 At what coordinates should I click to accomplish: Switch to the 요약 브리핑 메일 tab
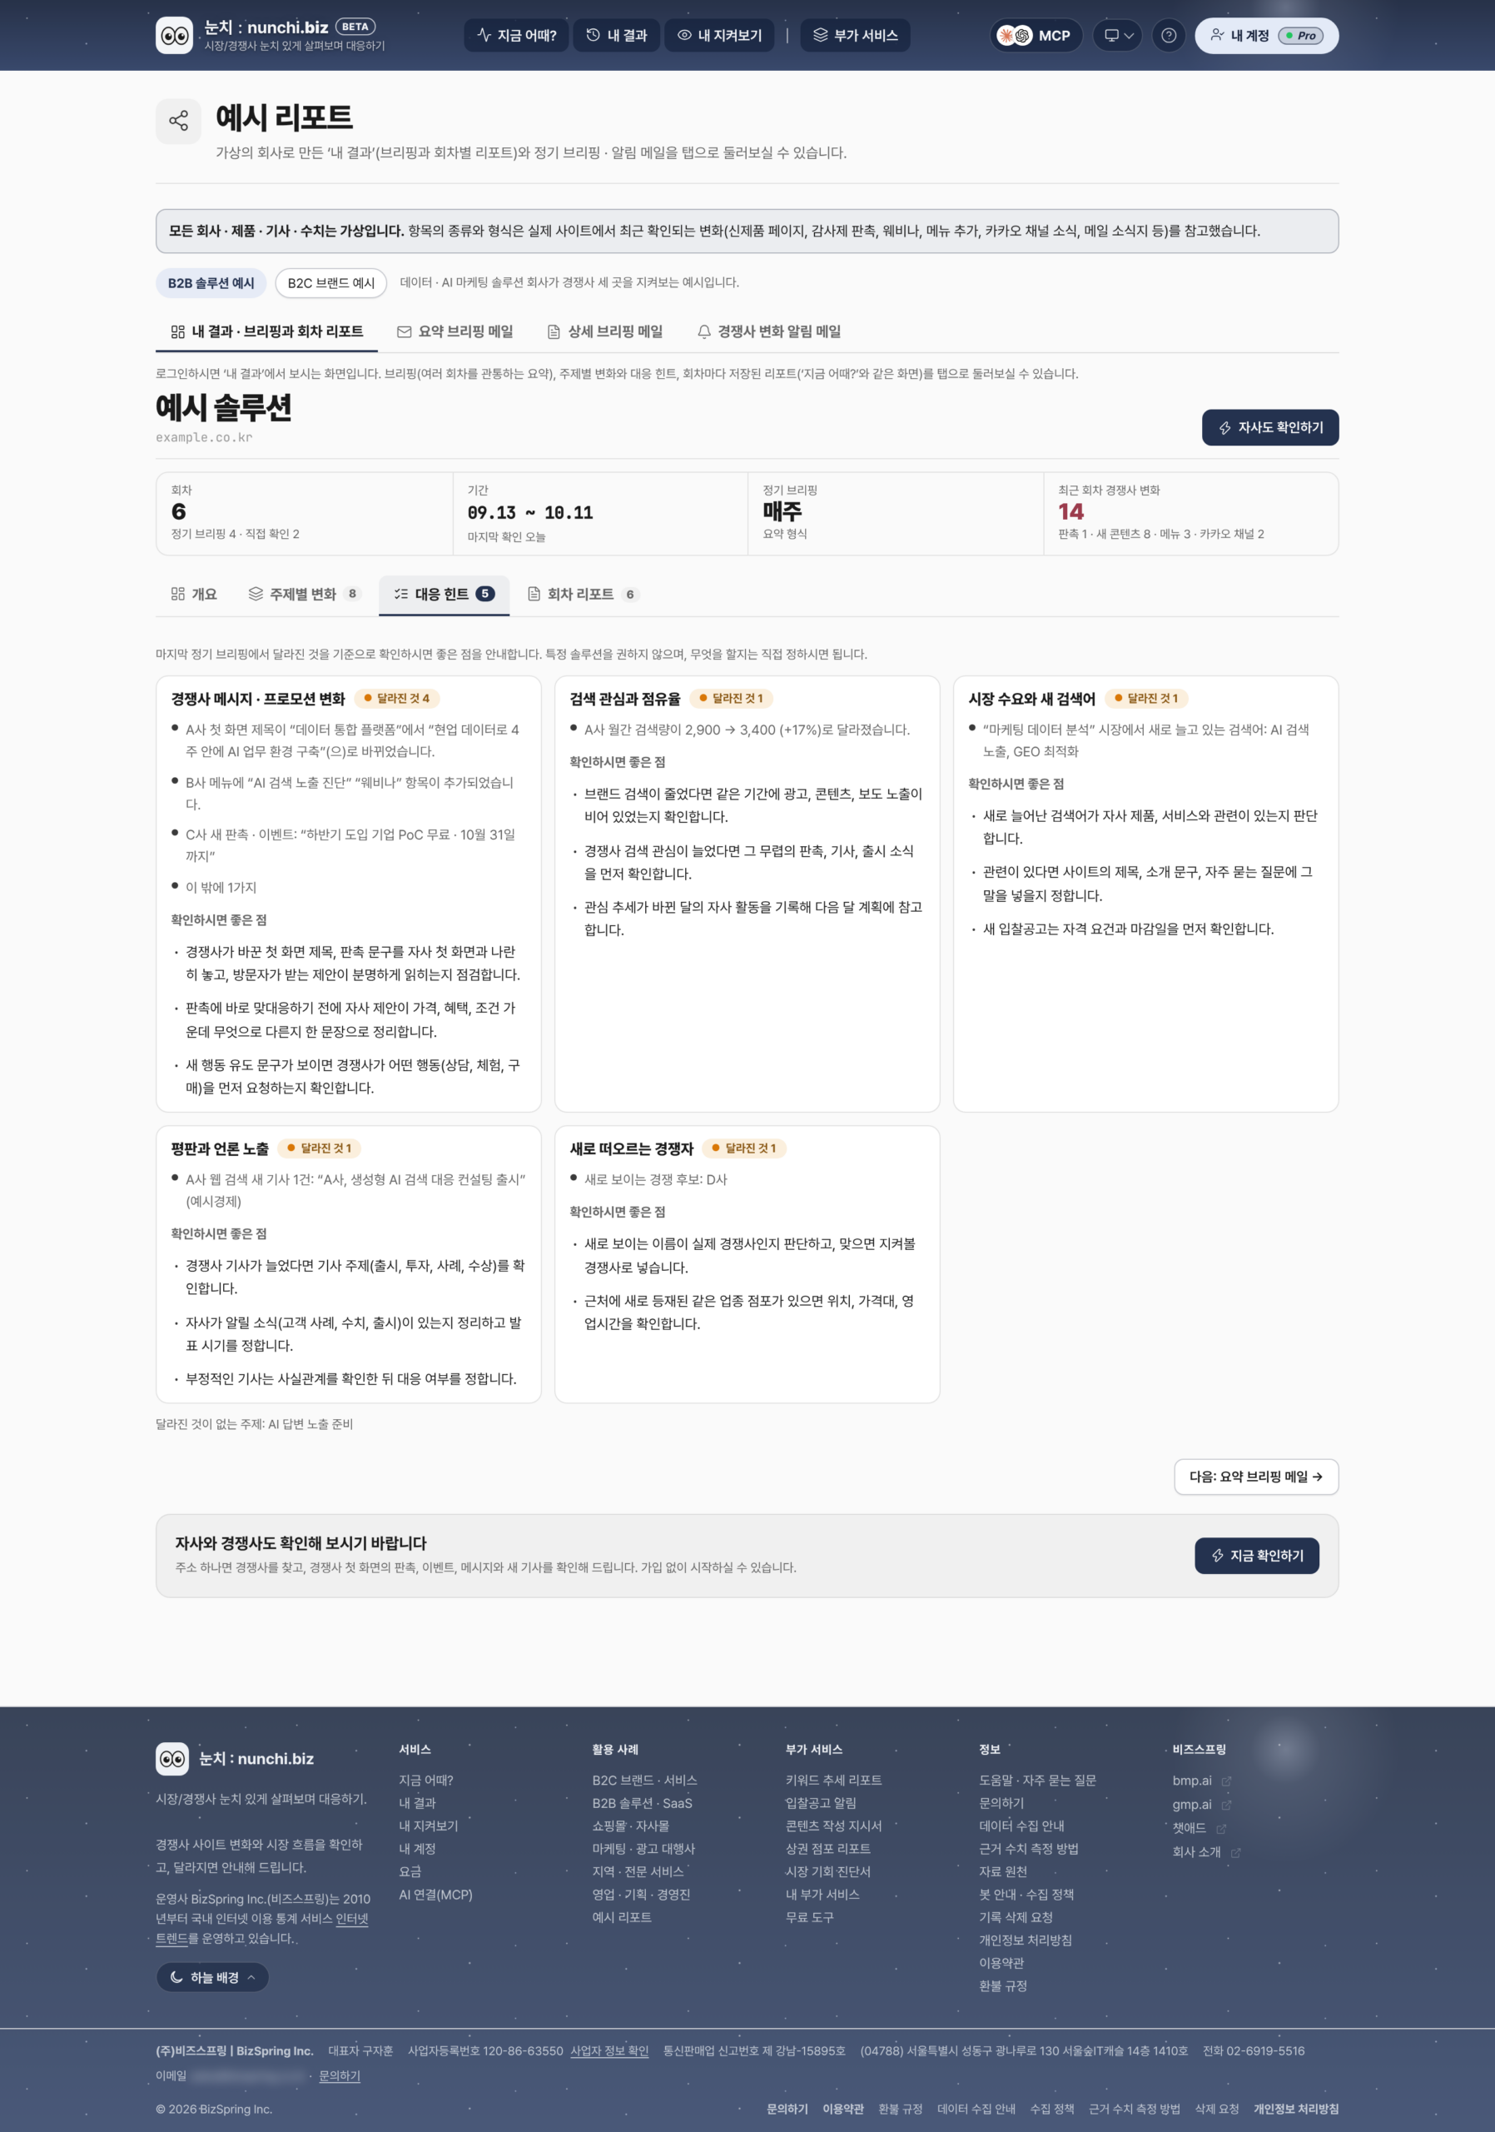[x=454, y=331]
